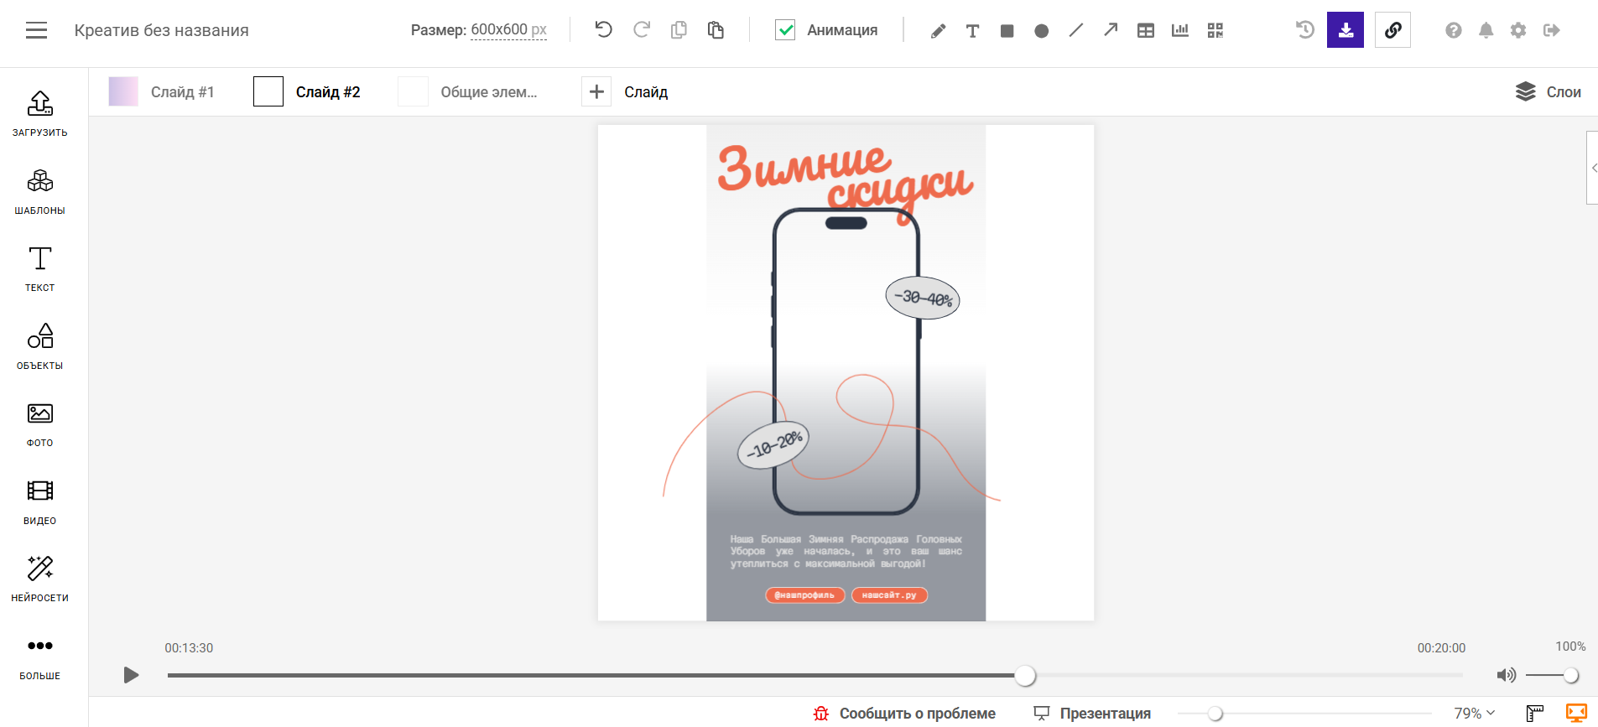Mute the volume speaker icon
Image resolution: width=1598 pixels, height=727 pixels.
[1506, 675]
